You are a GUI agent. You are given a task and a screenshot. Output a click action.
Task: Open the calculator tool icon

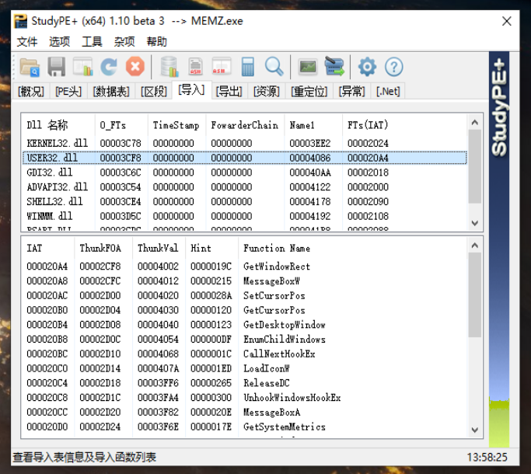(x=248, y=67)
